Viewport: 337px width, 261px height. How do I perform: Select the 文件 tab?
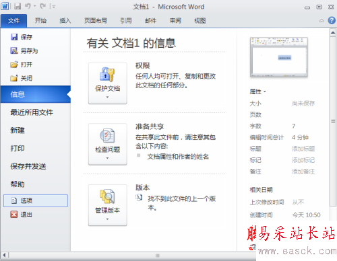(13, 21)
